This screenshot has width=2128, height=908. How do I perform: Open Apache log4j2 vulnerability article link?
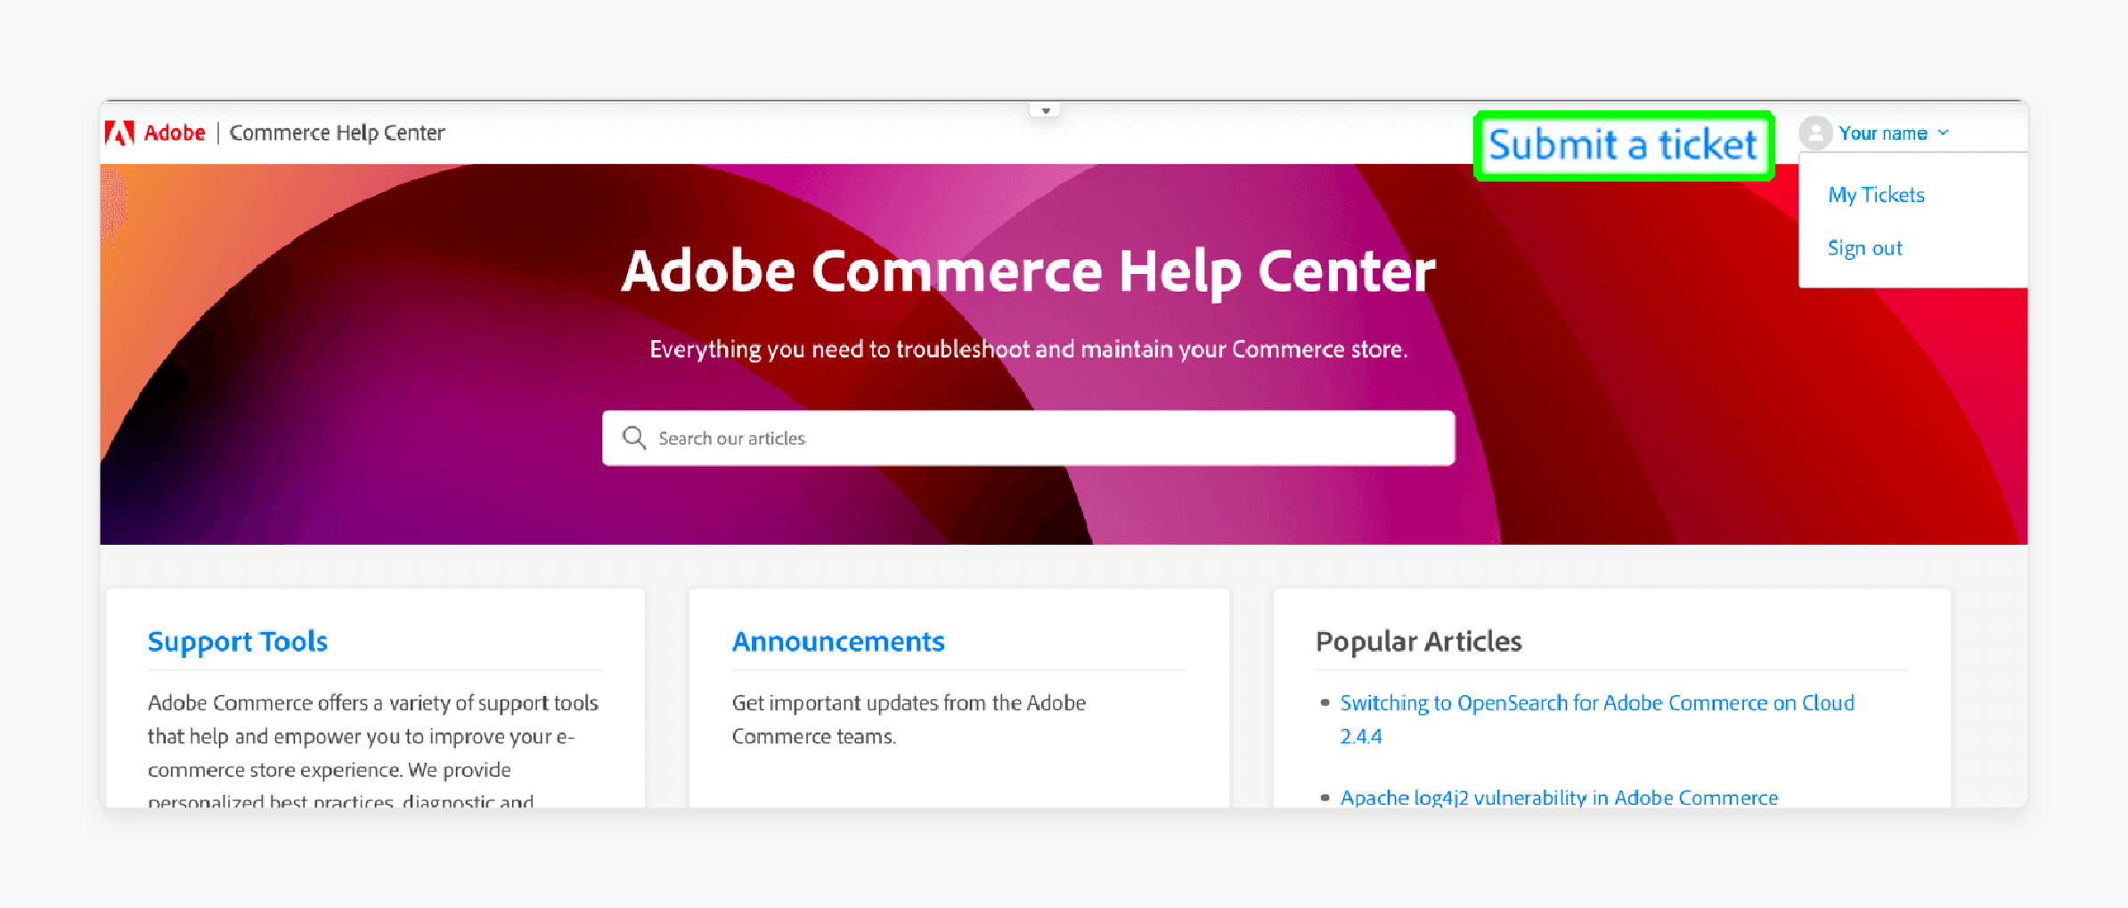pyautogui.click(x=1559, y=797)
